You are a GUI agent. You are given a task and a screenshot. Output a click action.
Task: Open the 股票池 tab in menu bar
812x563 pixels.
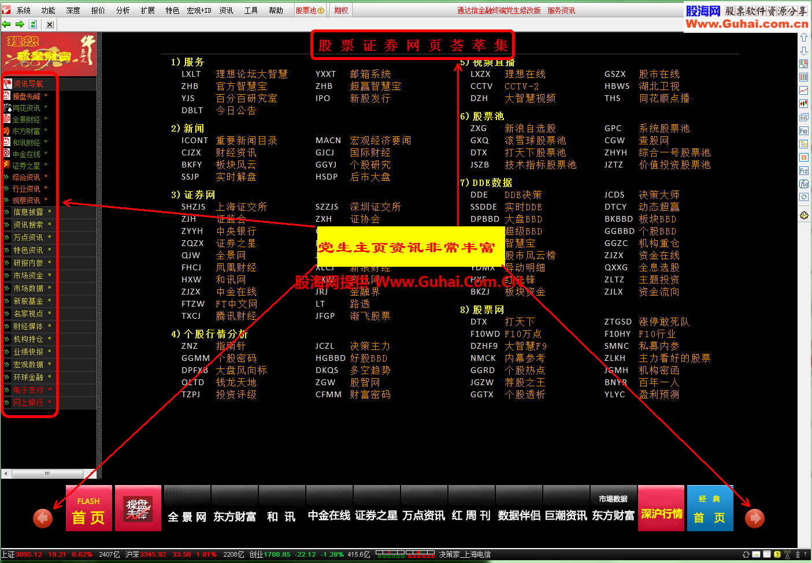310,10
